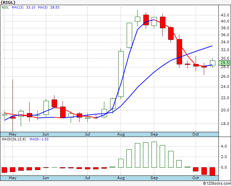The width and height of the screenshot is (231, 186).
Task: Click the last red MACD histogram bar
Action: tap(212, 171)
